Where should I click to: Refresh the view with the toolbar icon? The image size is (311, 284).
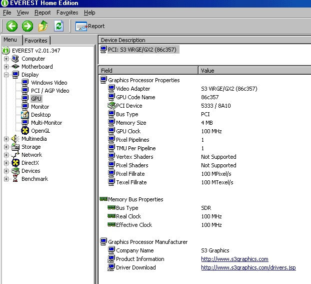click(x=58, y=26)
